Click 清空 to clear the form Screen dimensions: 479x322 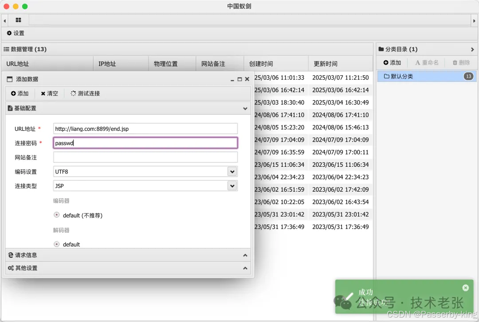pos(50,94)
